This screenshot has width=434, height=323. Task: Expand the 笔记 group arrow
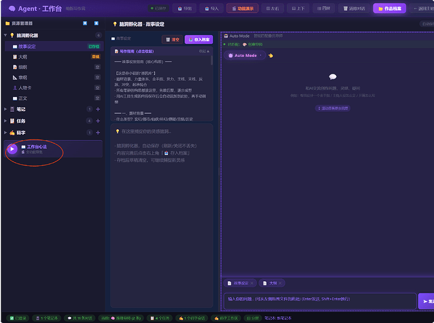(5, 109)
